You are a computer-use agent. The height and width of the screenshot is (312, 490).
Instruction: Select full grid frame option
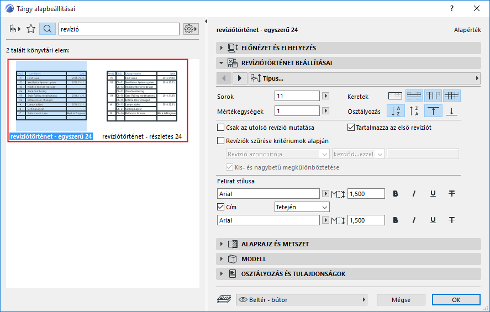[451, 96]
